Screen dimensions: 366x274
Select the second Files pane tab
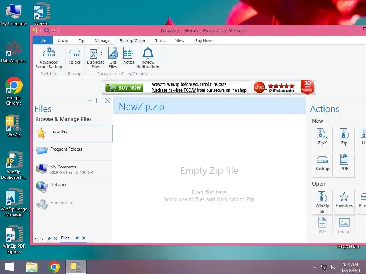pyautogui.click(x=65, y=238)
